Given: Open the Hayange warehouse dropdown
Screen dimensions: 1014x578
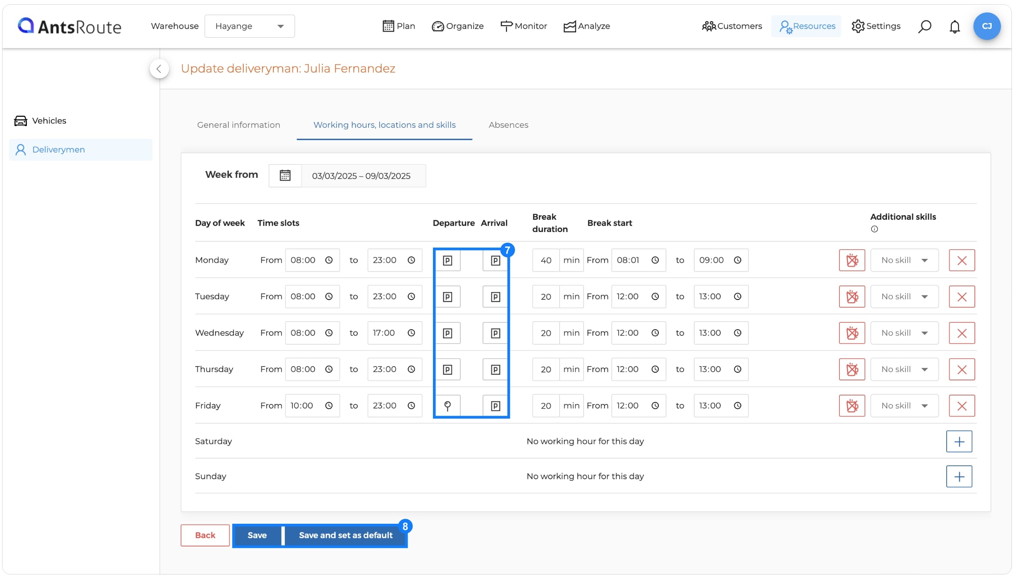Looking at the screenshot, I should point(250,26).
